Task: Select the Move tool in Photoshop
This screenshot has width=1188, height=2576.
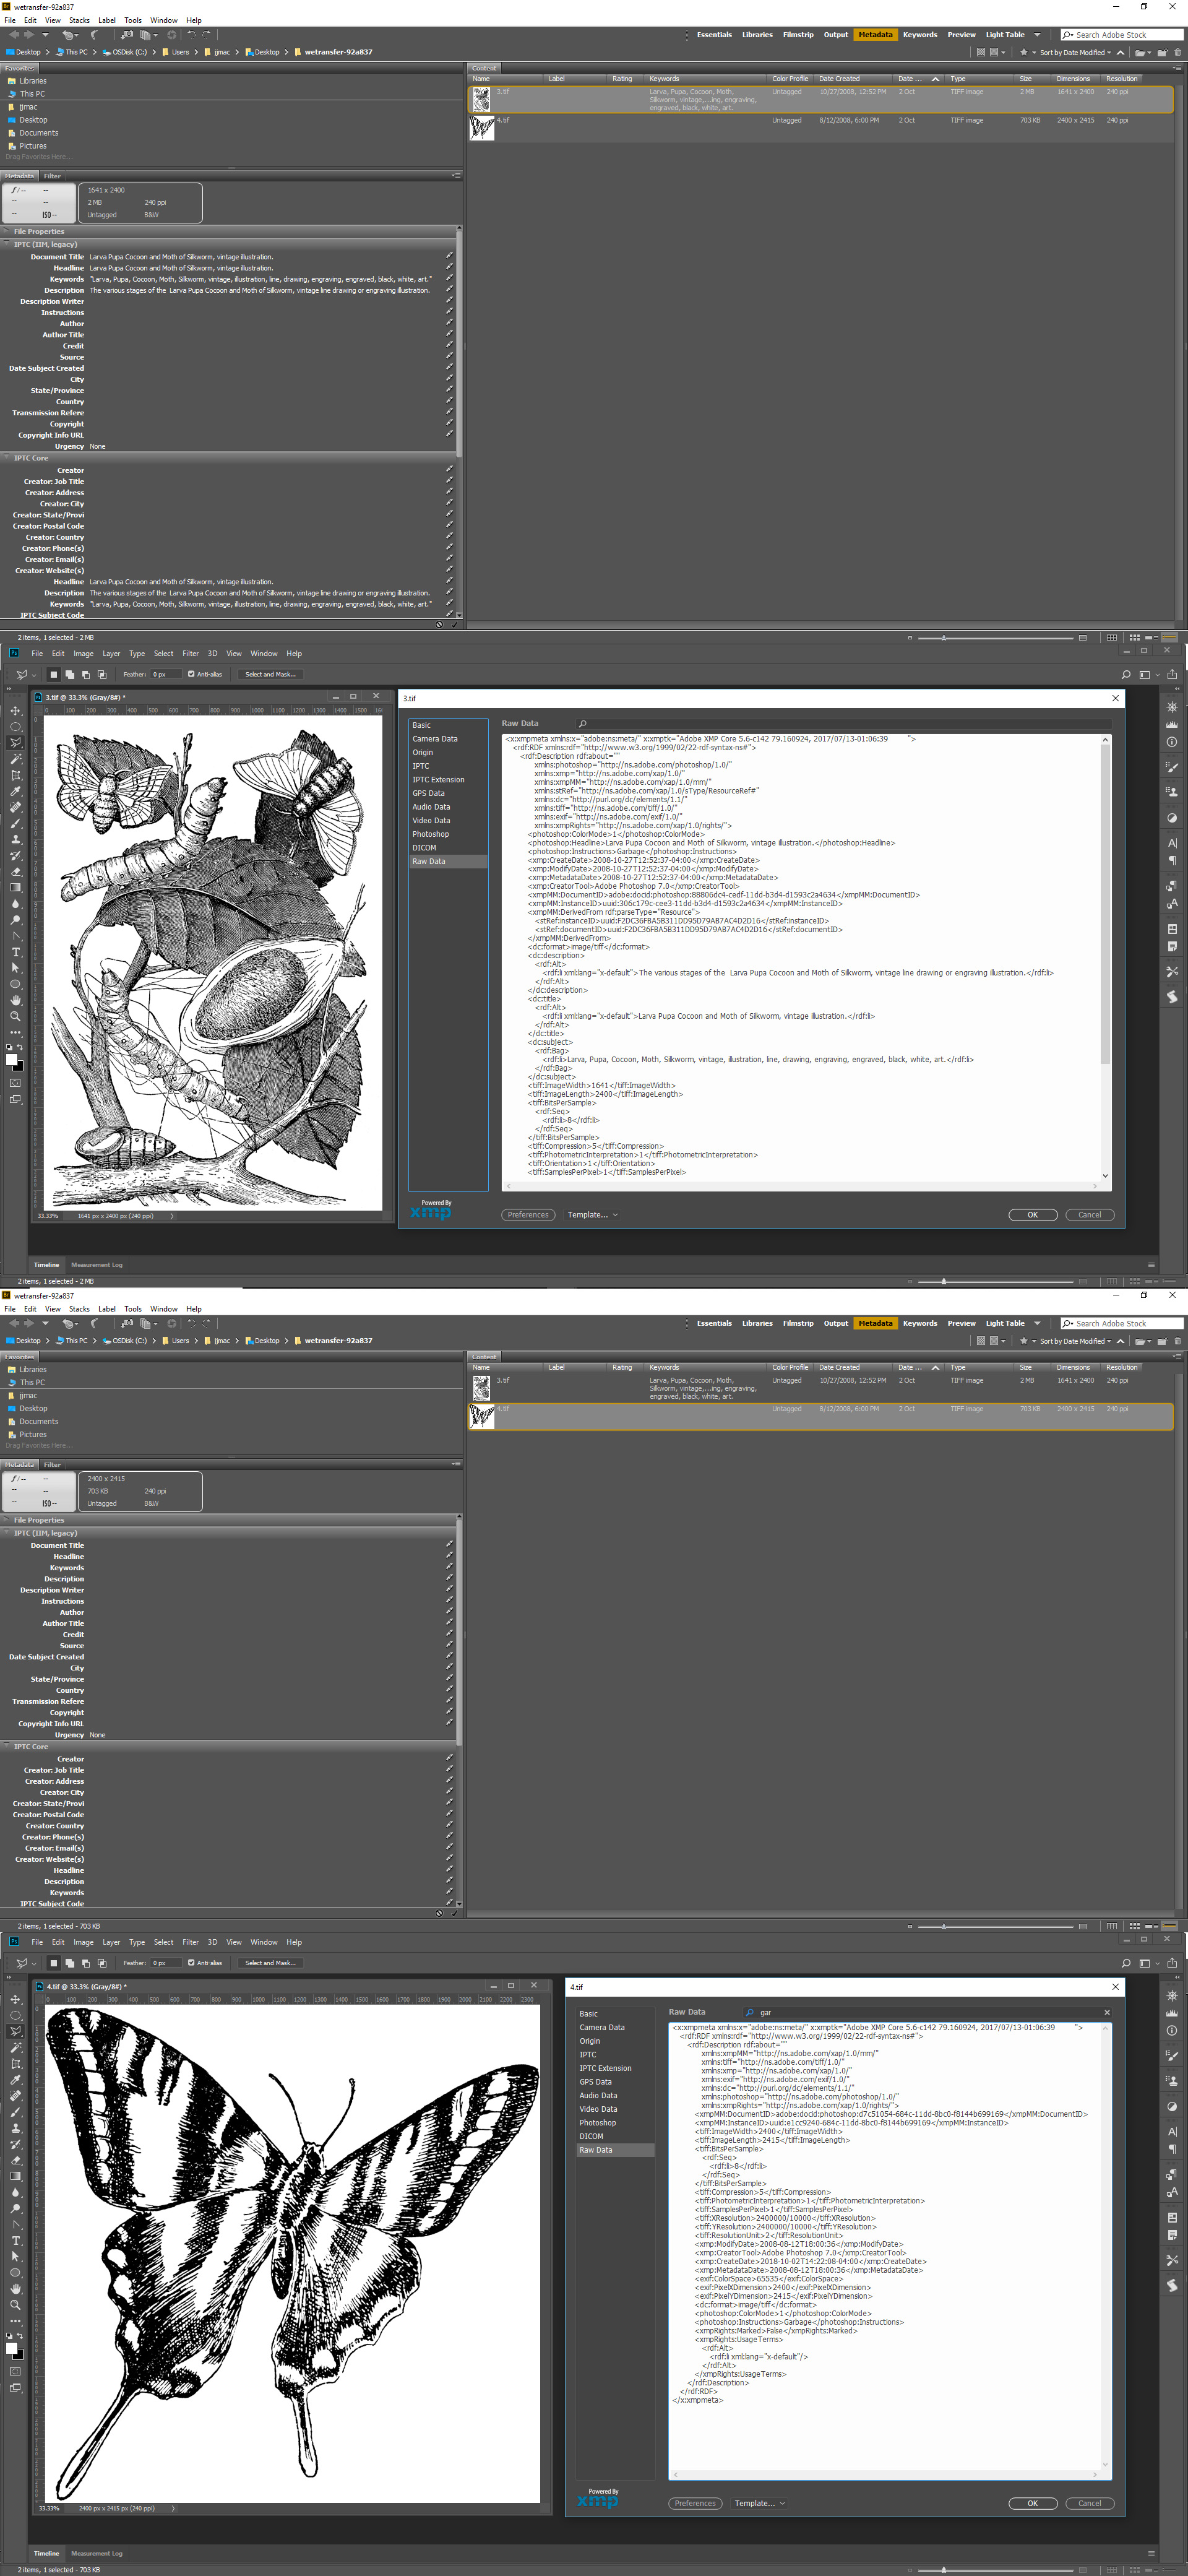Action: pyautogui.click(x=15, y=712)
